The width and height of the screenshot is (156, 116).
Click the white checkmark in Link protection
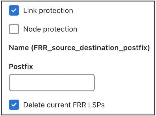click(14, 10)
